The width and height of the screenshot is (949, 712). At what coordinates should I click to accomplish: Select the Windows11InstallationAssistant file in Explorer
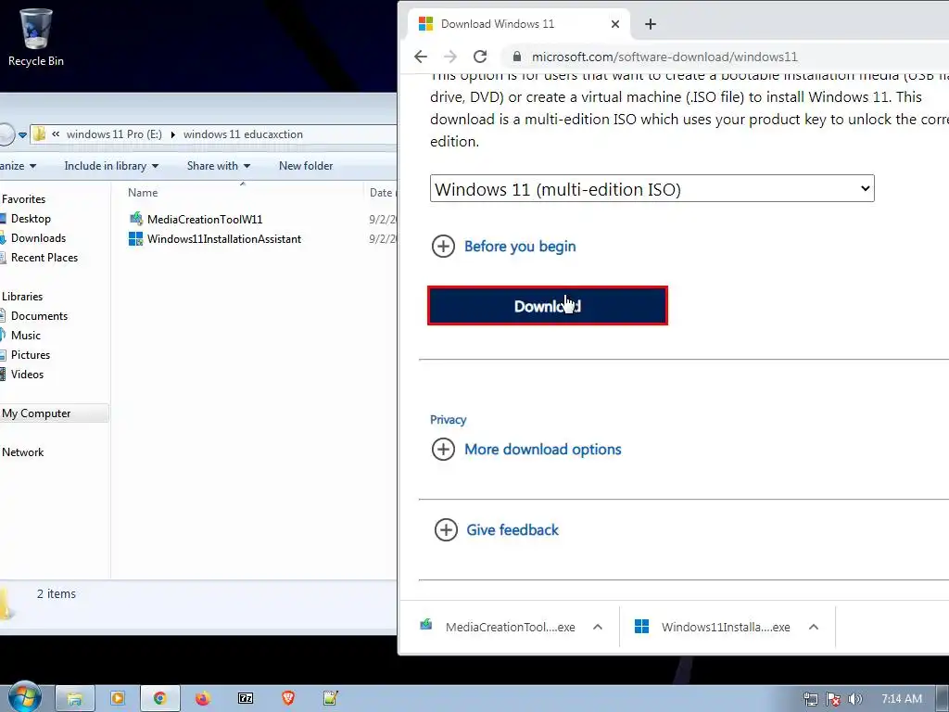tap(224, 238)
